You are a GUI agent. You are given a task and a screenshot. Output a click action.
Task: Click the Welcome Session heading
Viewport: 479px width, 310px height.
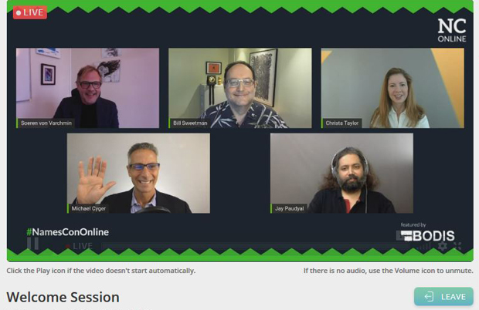[63, 297]
